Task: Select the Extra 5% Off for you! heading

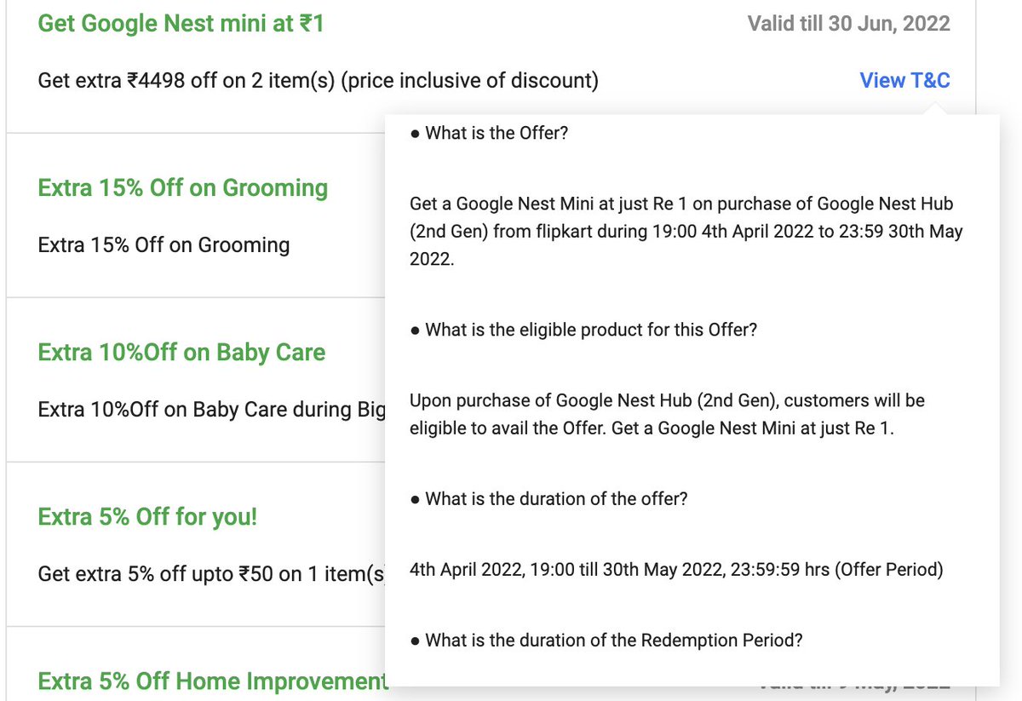Action: tap(147, 516)
